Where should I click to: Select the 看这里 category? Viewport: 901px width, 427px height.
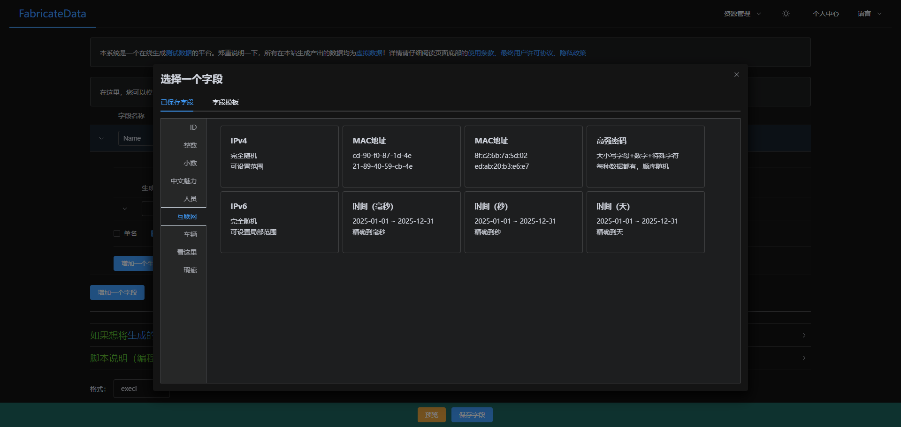click(x=183, y=252)
